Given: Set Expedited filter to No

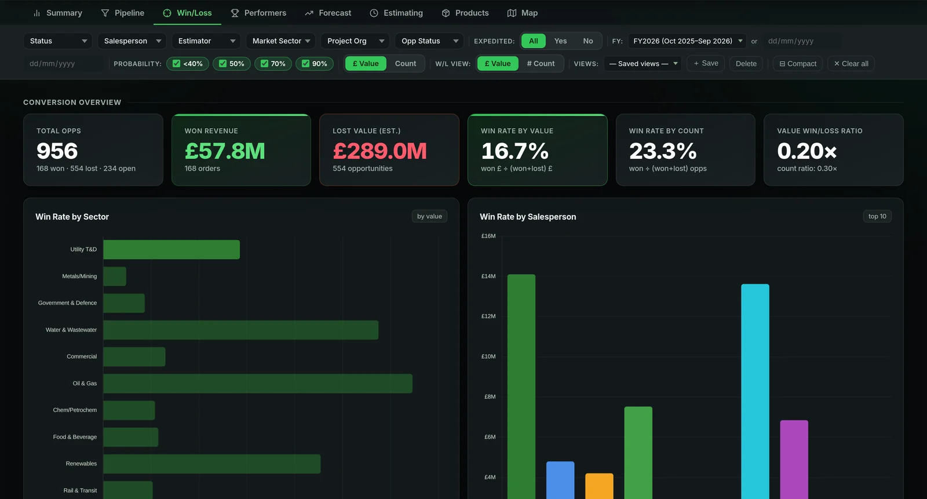Looking at the screenshot, I should (x=588, y=41).
